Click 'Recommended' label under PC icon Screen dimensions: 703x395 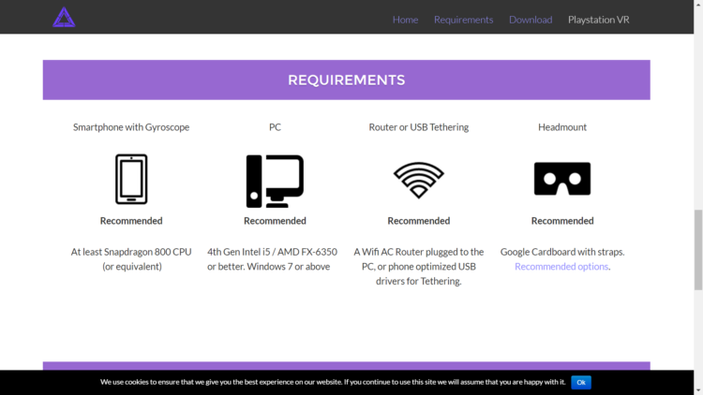275,221
